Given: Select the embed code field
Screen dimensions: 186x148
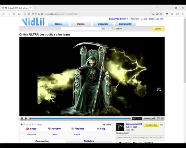Looking at the screenshot, I should 143,138.
